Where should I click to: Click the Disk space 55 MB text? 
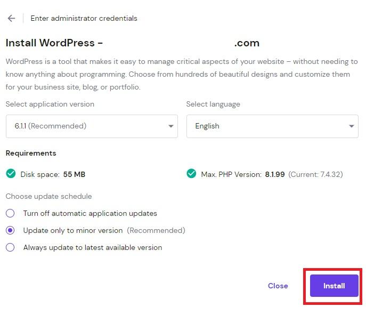(53, 174)
